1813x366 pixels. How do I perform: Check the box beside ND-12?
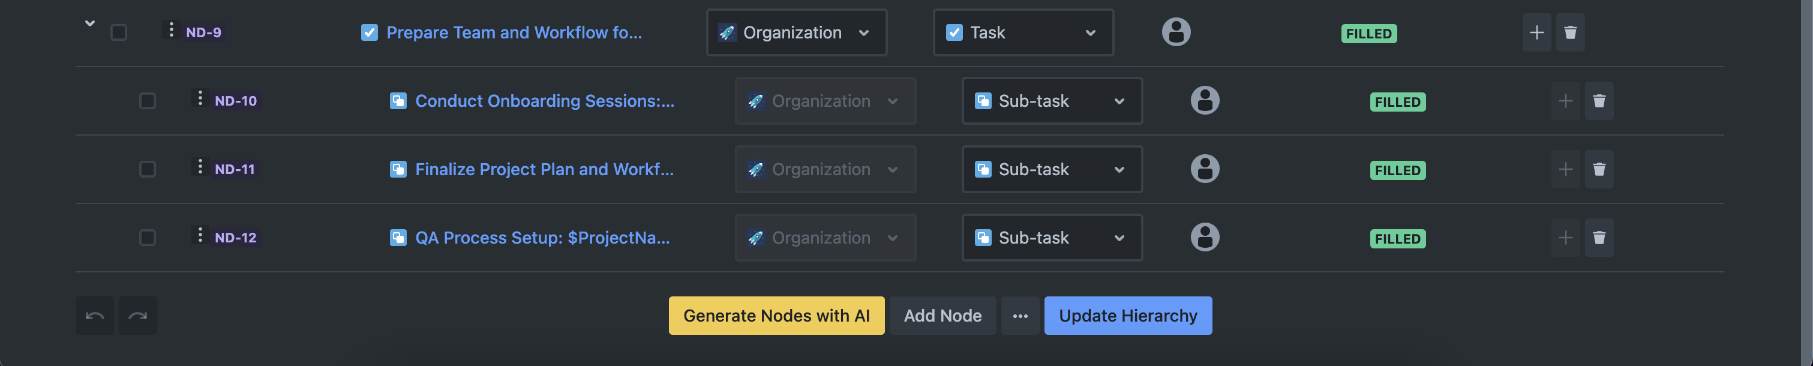click(147, 238)
